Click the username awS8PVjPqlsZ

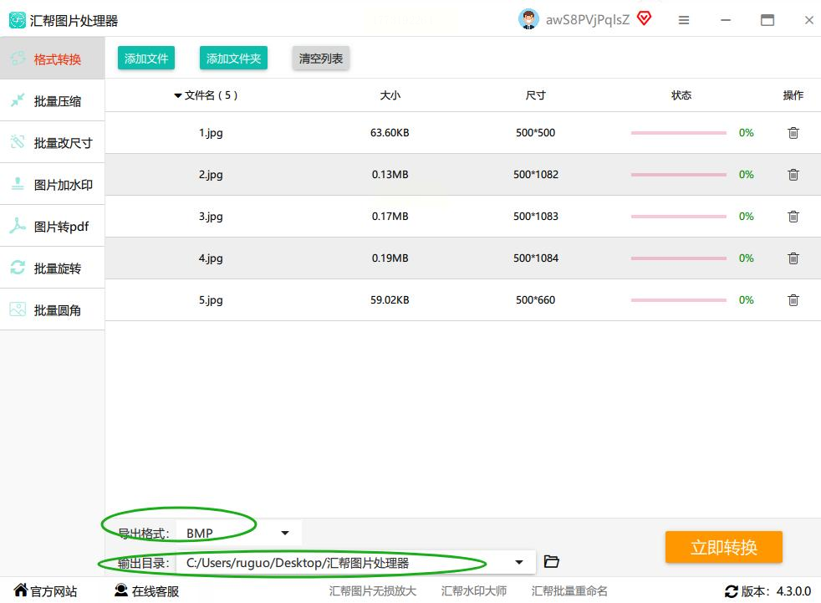[x=588, y=20]
